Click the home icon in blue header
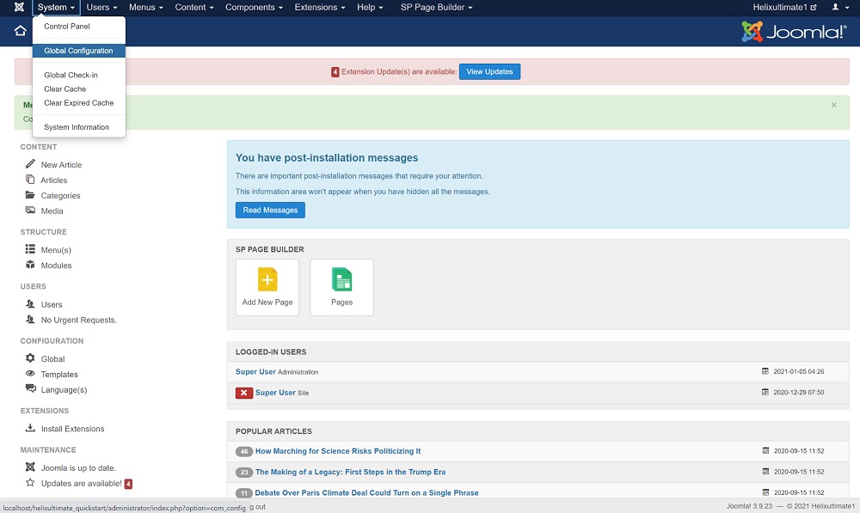 pyautogui.click(x=21, y=31)
